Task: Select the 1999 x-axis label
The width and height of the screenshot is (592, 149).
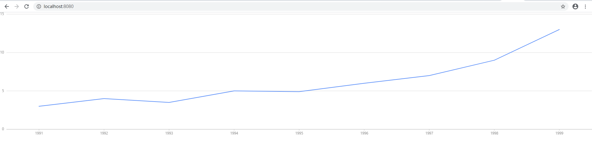Action: click(559, 133)
